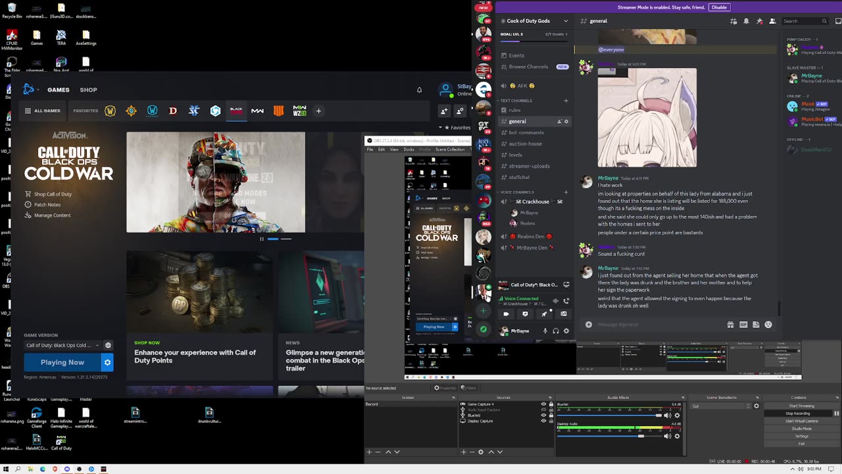Image resolution: width=842 pixels, height=474 pixels.
Task: Toggle visibility of Audio Input Capture source
Action: [x=543, y=409]
